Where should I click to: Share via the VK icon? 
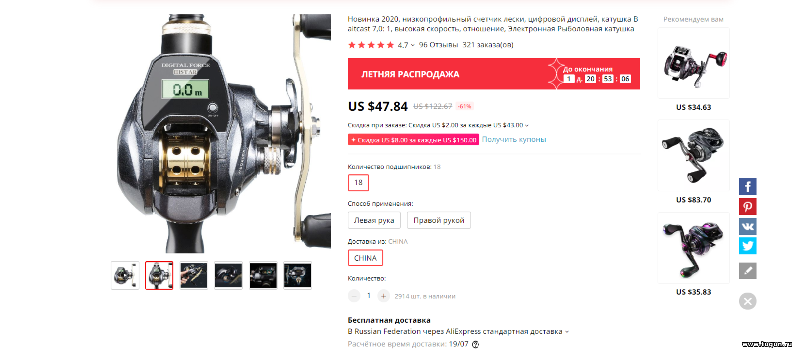pyautogui.click(x=747, y=226)
